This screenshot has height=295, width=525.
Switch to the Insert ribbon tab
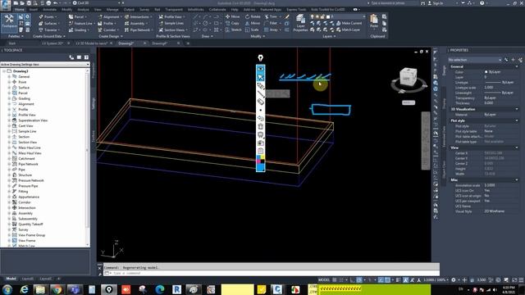[34, 10]
